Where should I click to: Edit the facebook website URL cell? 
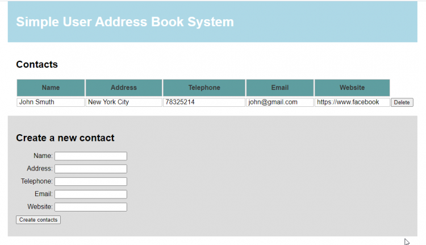(352, 102)
